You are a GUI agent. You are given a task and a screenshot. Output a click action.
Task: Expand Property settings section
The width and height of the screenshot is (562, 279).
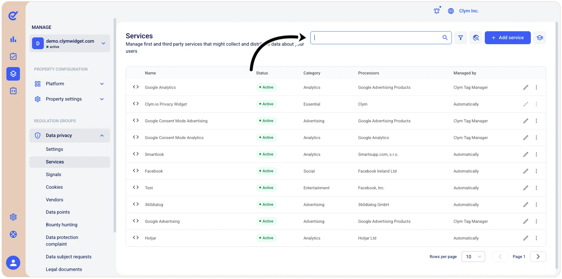click(70, 99)
